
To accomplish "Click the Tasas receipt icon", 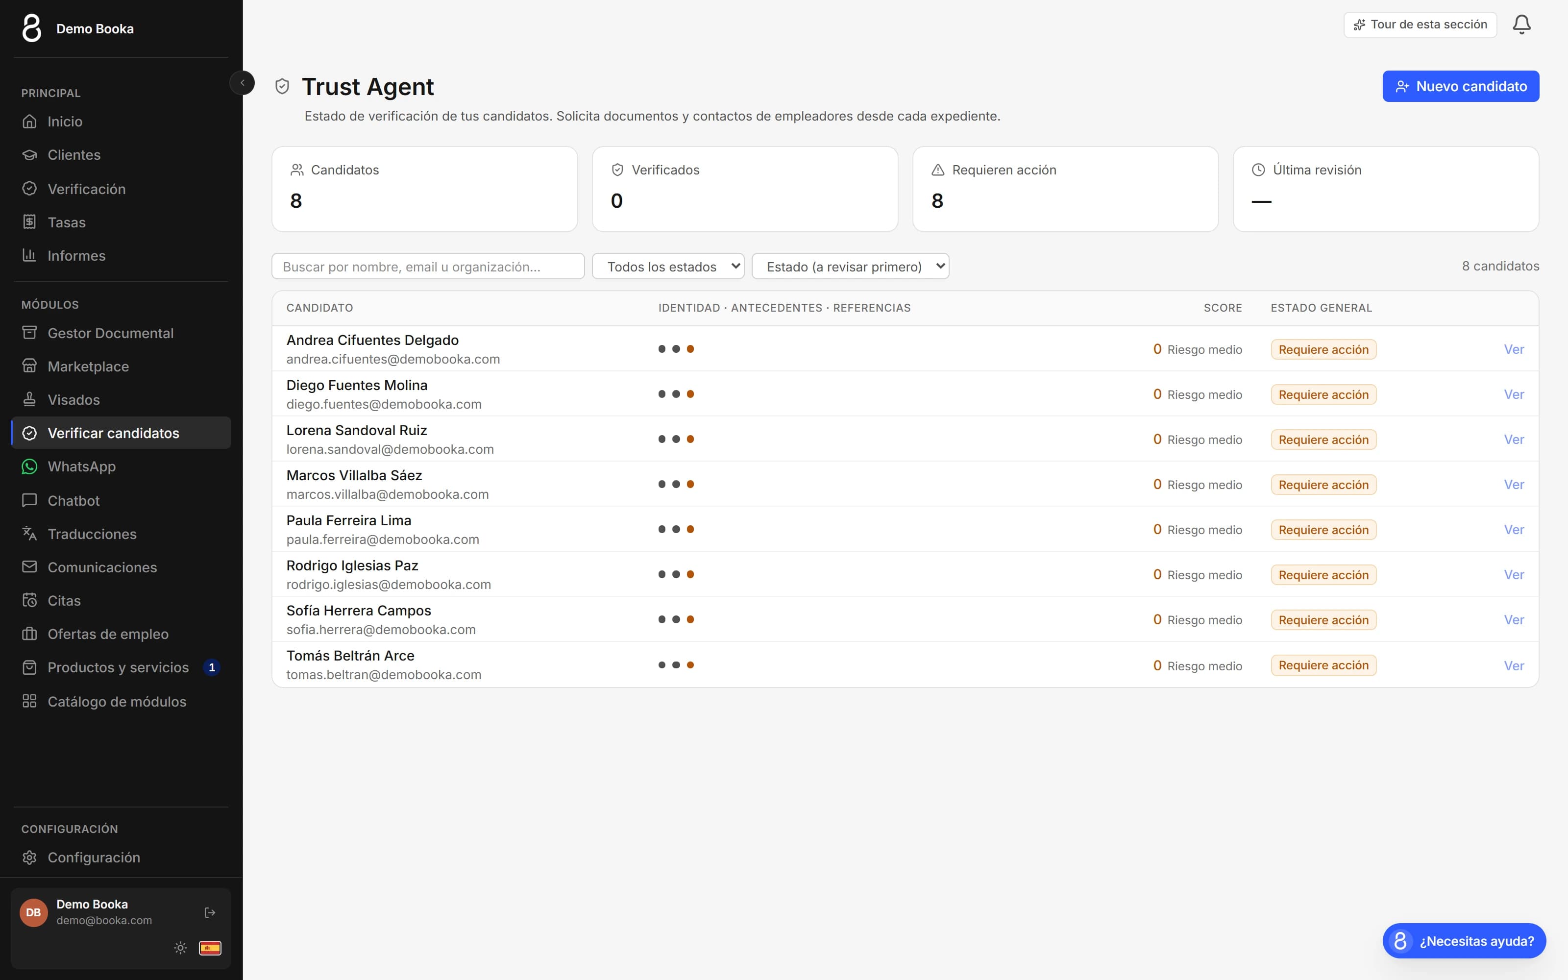I will click(29, 222).
